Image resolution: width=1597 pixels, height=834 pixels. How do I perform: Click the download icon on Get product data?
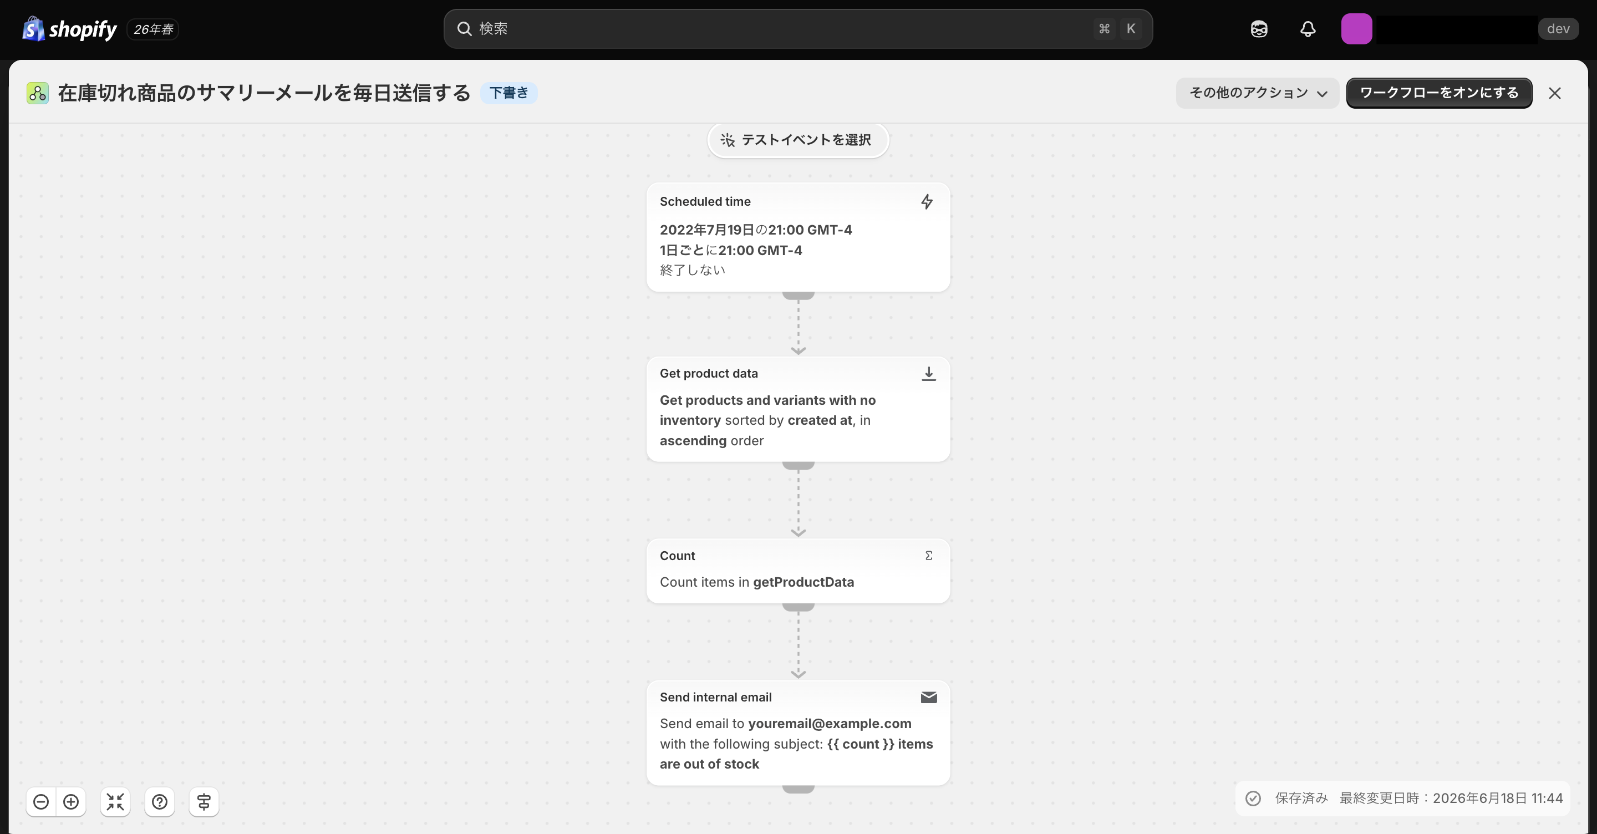(x=928, y=373)
